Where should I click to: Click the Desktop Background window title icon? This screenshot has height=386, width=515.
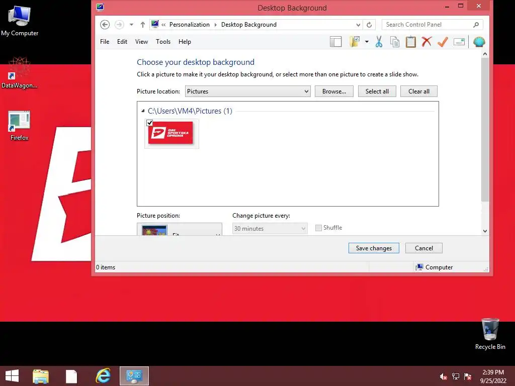(100, 7)
